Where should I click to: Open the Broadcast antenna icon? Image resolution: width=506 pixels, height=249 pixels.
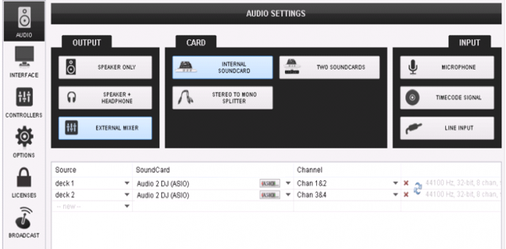(x=24, y=217)
